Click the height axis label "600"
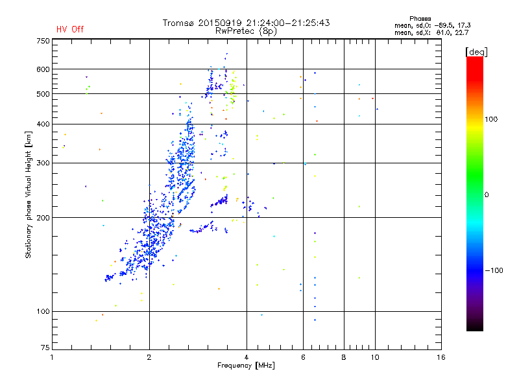Viewport: 519px width, 389px height. click(43, 69)
